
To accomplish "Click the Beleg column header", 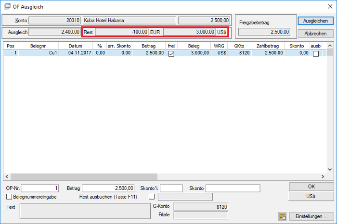I will click(194, 46).
